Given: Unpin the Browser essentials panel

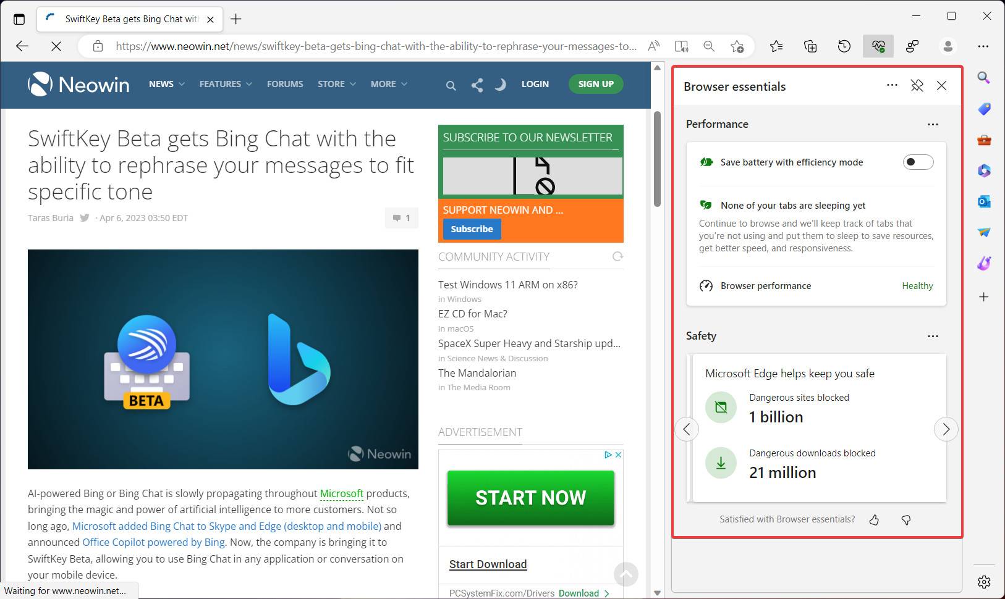Looking at the screenshot, I should click(x=917, y=86).
